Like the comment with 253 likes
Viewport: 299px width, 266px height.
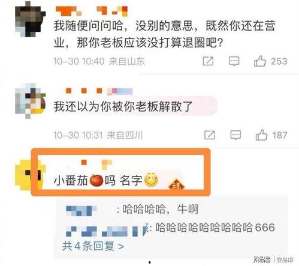coord(260,61)
